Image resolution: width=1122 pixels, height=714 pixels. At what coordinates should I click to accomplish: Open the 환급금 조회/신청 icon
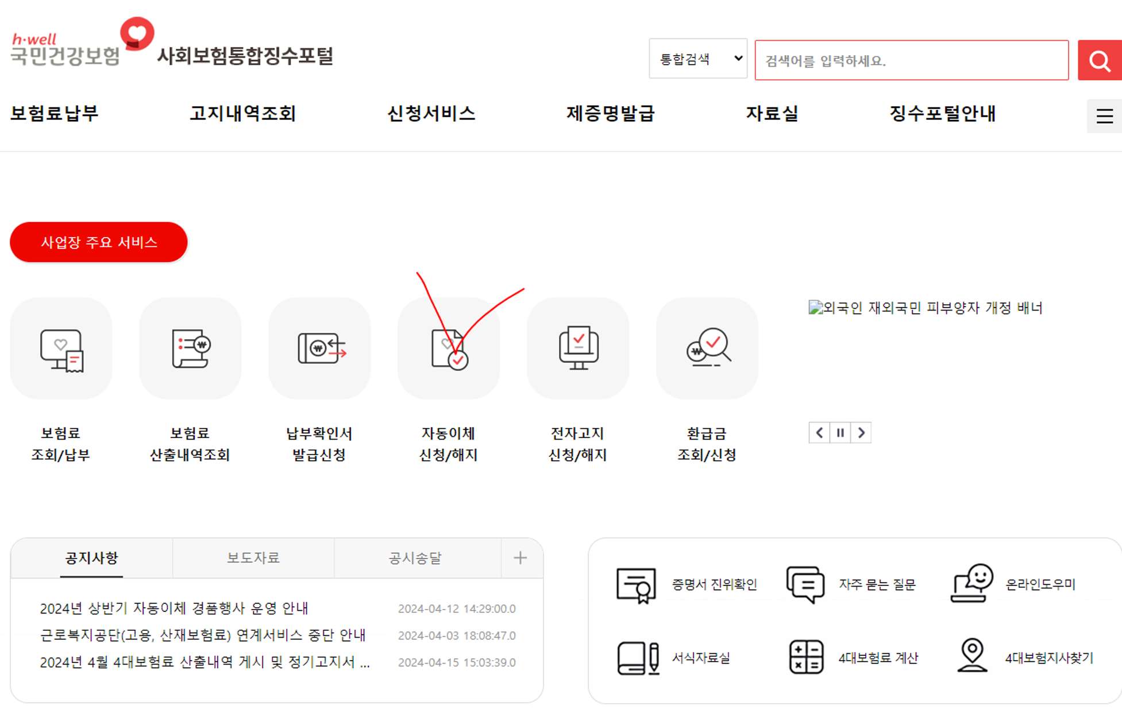coord(707,348)
